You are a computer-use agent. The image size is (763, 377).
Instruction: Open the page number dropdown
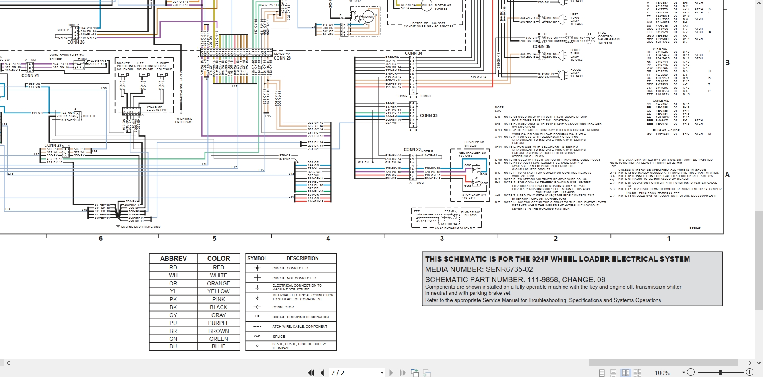point(382,373)
